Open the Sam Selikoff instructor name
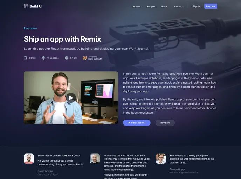 (x=95, y=59)
